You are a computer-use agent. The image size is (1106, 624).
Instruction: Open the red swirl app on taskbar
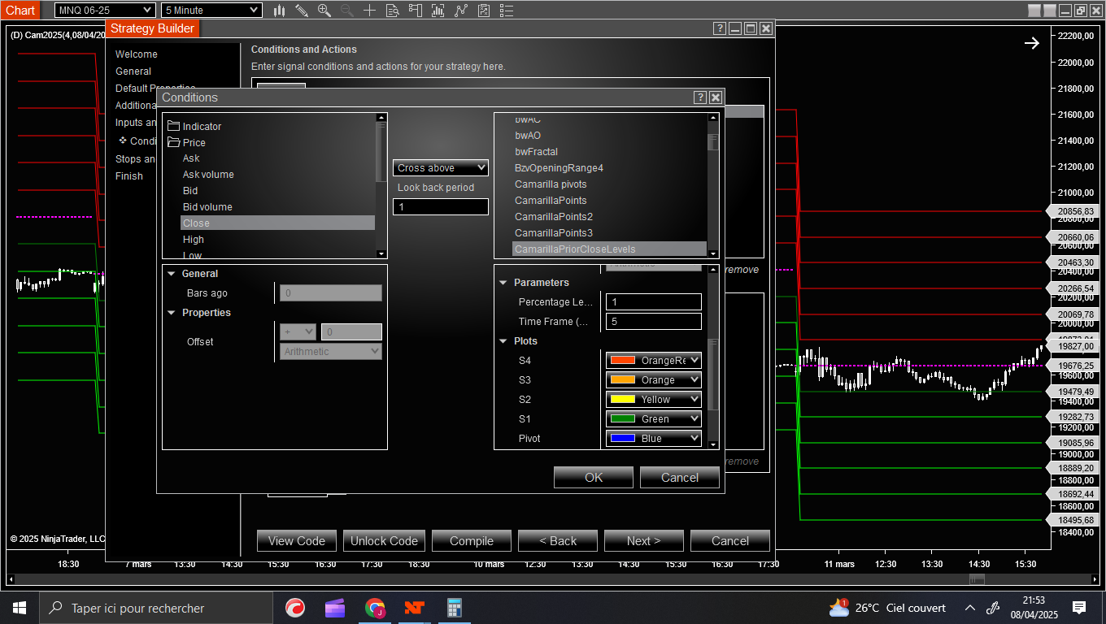click(295, 608)
